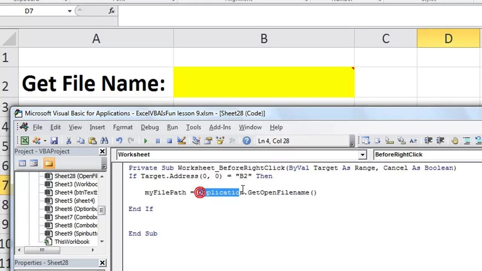Screen dimensions: 482x271
Task: Click the Excel Insert Function fx button
Action: pyautogui.click(x=111, y=11)
